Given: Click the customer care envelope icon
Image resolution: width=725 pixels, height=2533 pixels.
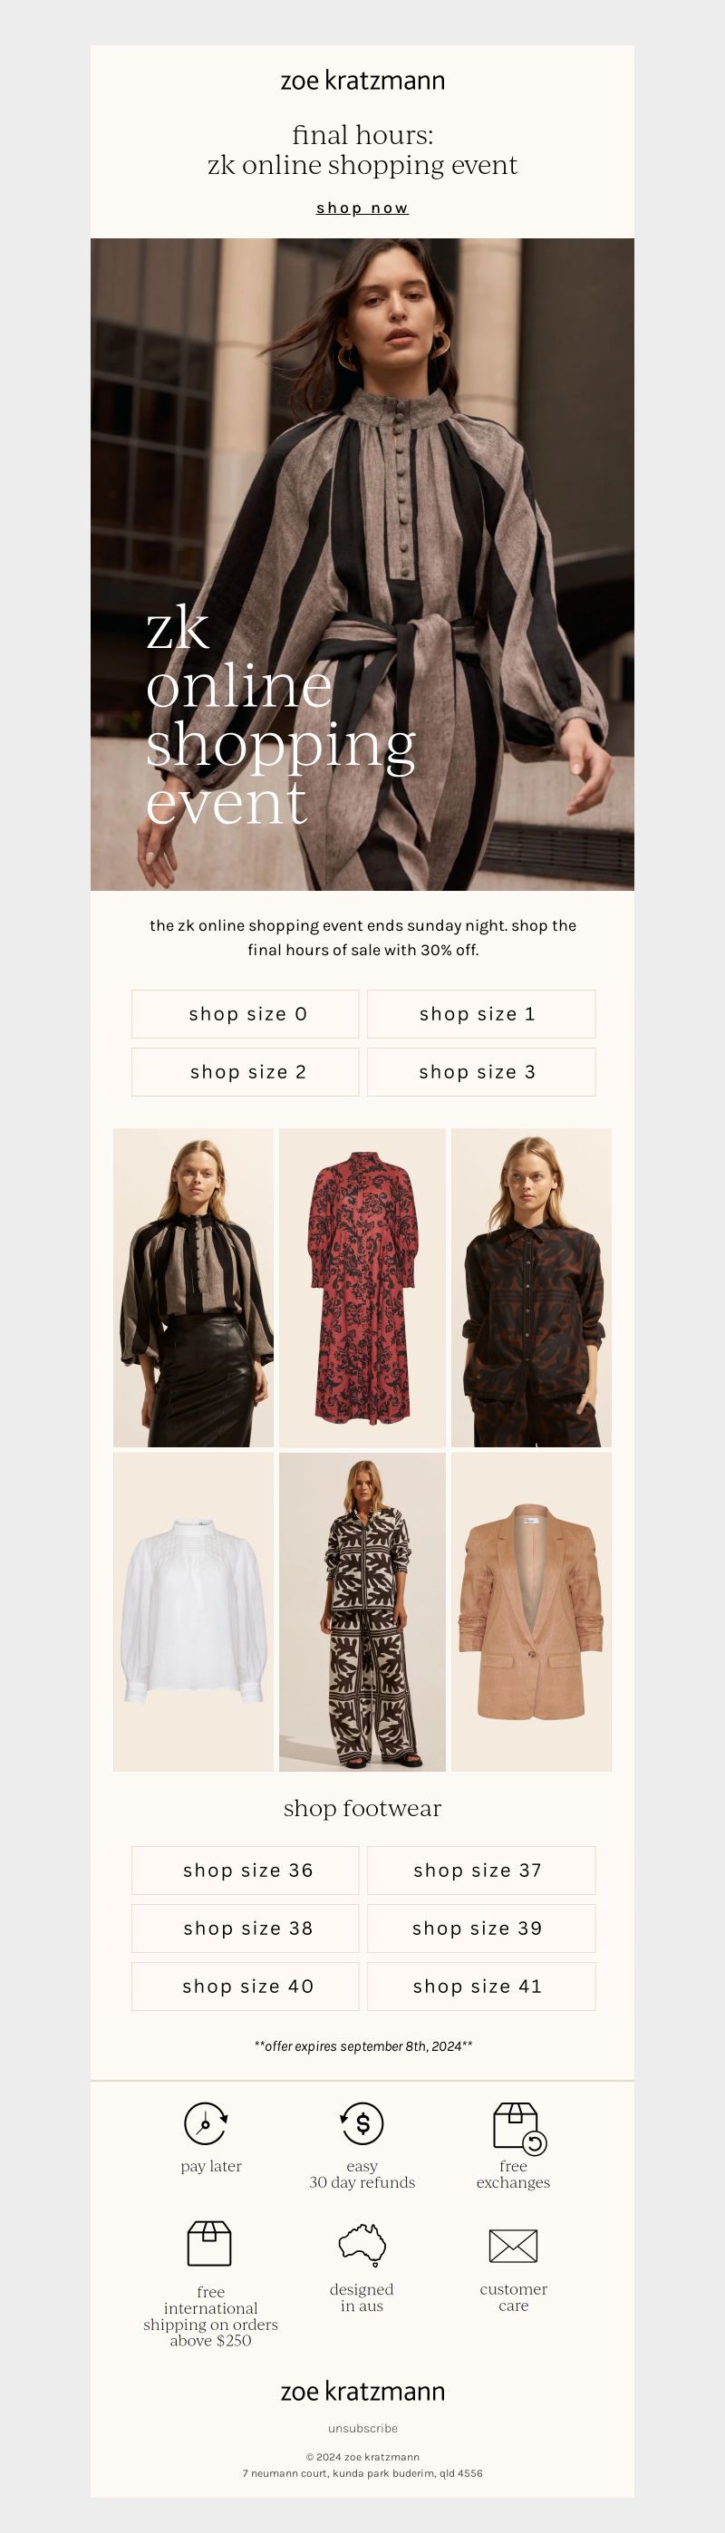Looking at the screenshot, I should coord(514,2246).
